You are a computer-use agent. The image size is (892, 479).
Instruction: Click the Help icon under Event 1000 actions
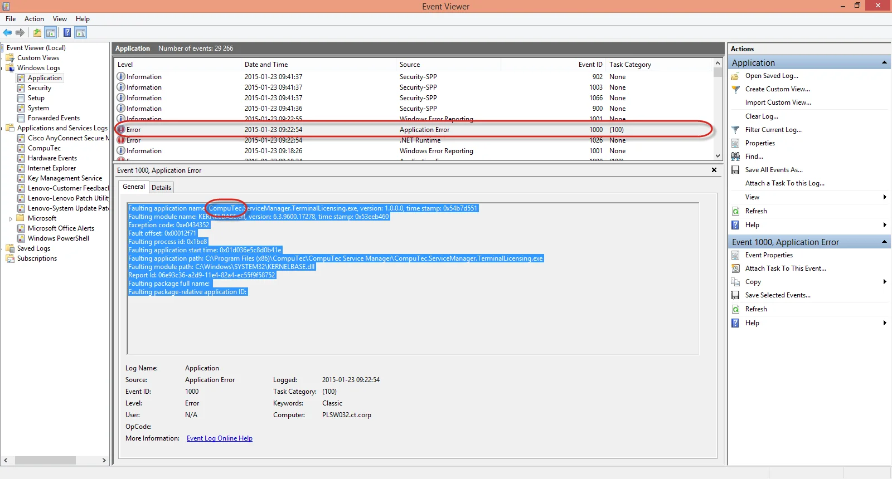pos(735,323)
